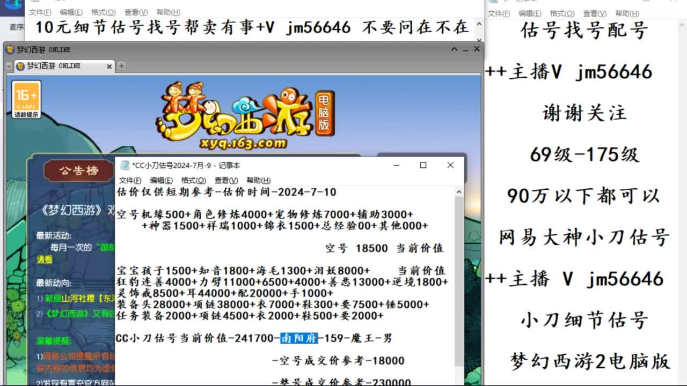Click 估号找号配号 text in right notepad

pos(584,31)
